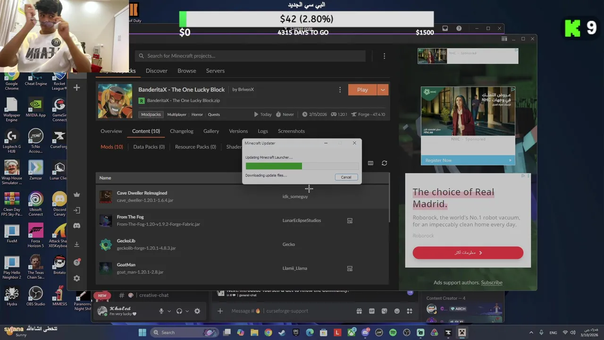
Task: Add a new game via sidebar plus icon
Action: (77, 87)
